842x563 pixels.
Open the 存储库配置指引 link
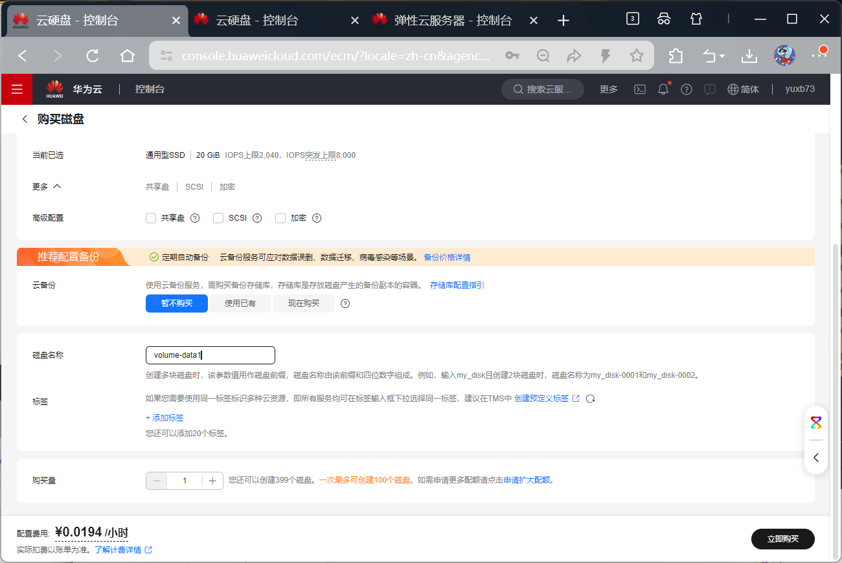click(x=457, y=285)
